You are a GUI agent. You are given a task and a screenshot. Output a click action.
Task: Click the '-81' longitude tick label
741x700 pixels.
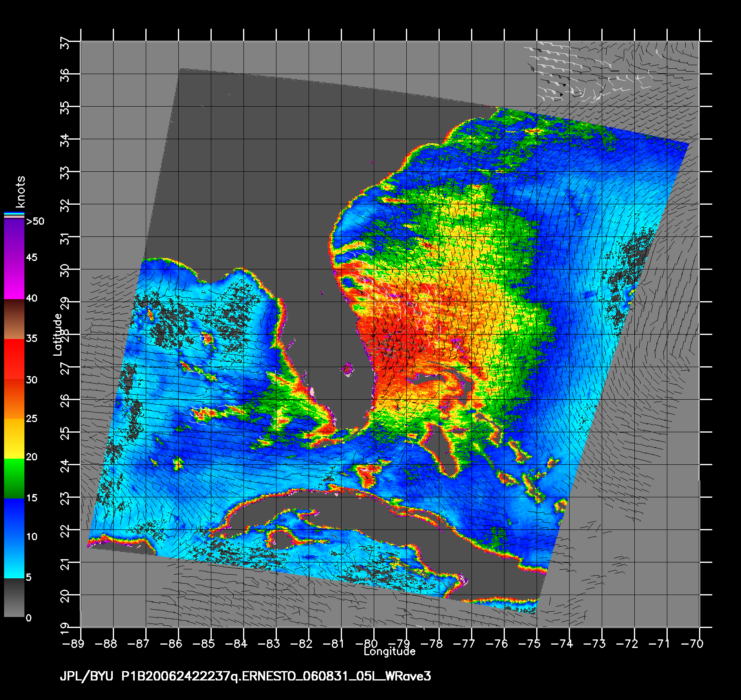(333, 643)
